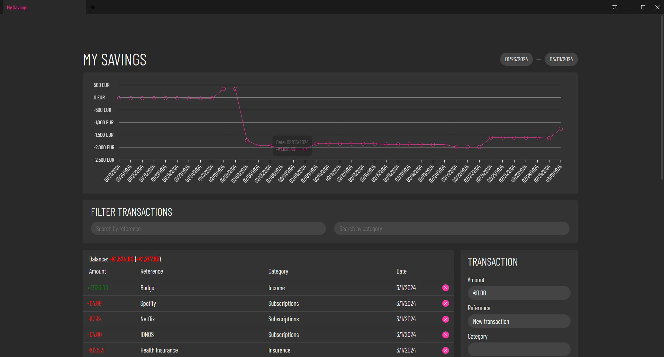This screenshot has height=357, width=664.
Task: Edit the Reference field New transaction
Action: (x=519, y=321)
